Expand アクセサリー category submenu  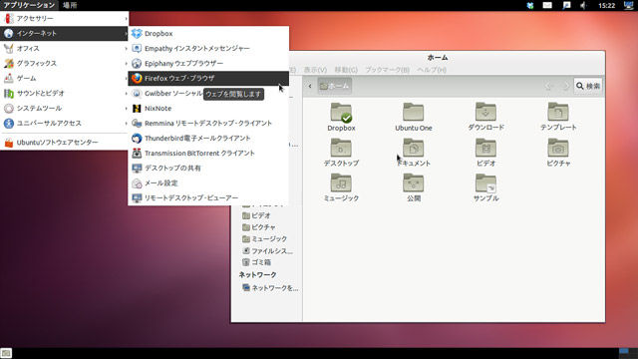64,18
